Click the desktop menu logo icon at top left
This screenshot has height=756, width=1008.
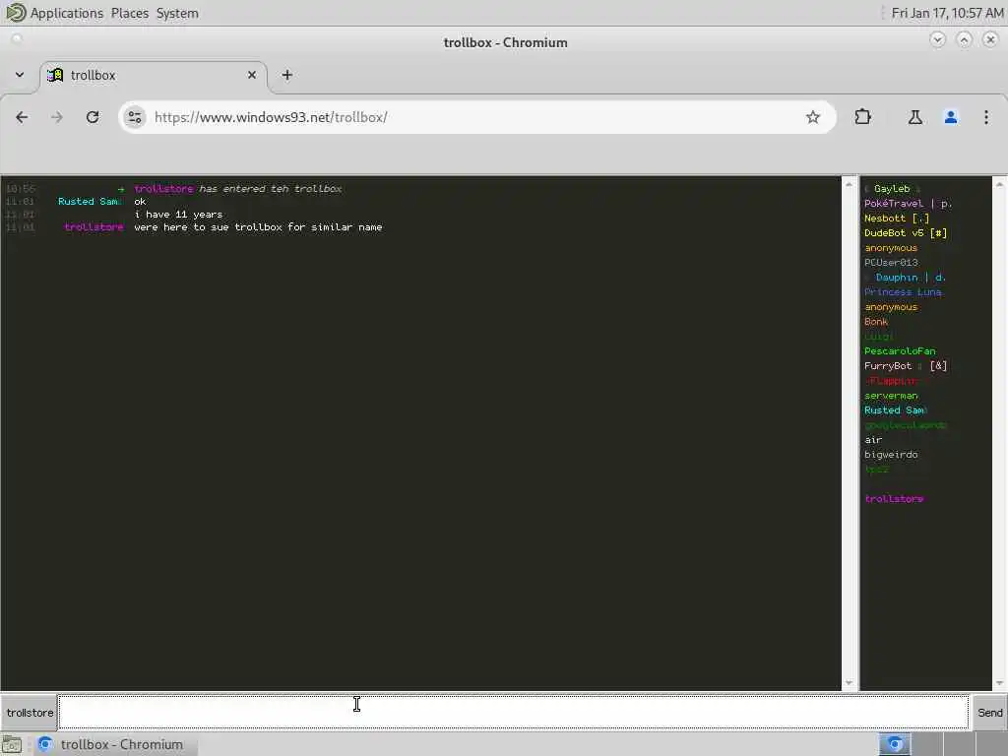tap(15, 13)
